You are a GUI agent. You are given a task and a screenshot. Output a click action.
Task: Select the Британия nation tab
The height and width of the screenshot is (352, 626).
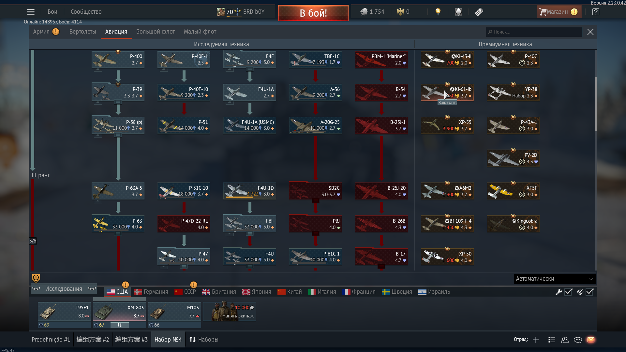219,292
